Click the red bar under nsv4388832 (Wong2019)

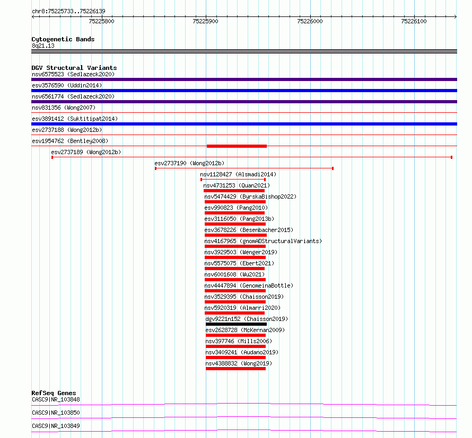point(235,369)
